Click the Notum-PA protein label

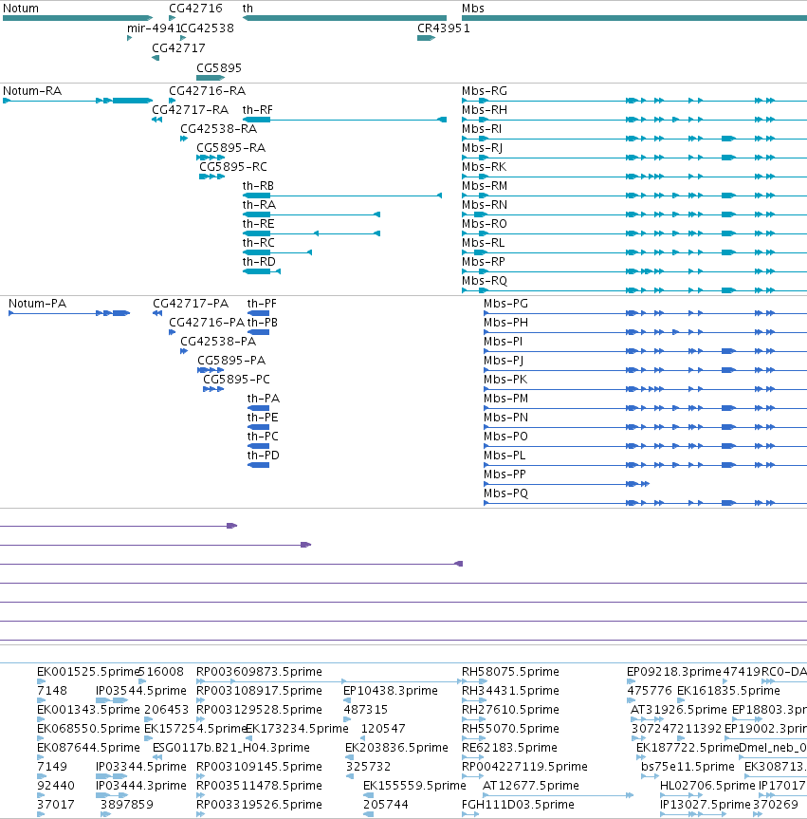38,304
